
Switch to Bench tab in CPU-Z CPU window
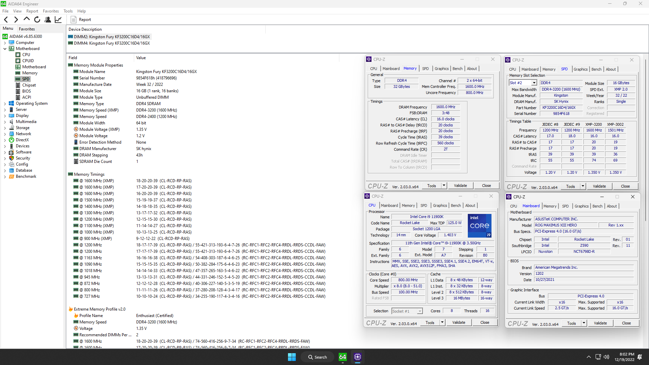click(x=456, y=205)
